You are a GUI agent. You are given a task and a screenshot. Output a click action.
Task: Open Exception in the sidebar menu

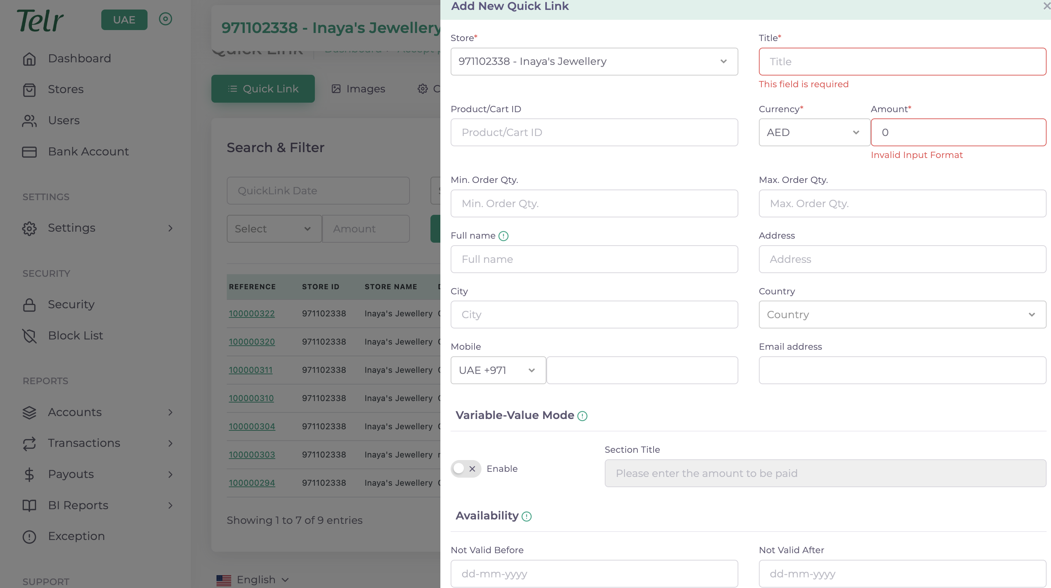[76, 536]
